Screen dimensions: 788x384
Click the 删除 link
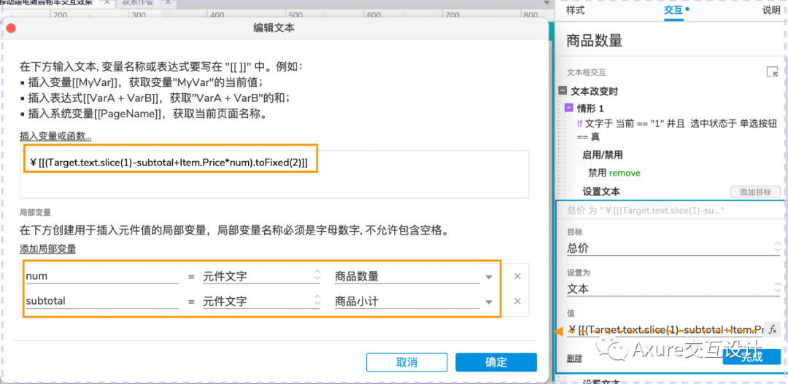pyautogui.click(x=574, y=358)
